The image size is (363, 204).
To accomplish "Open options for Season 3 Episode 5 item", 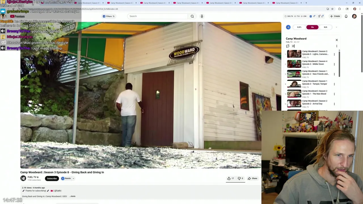I will tap(334, 54).
